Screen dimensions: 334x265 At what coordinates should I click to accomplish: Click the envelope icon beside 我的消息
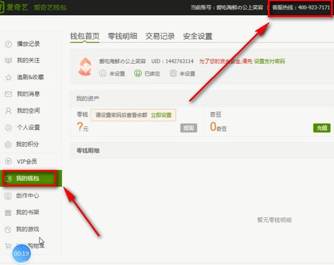pyautogui.click(x=9, y=94)
